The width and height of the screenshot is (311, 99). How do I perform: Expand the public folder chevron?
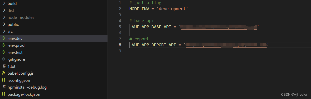4,24
